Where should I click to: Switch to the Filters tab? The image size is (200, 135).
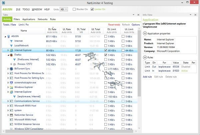[x=17, y=19]
